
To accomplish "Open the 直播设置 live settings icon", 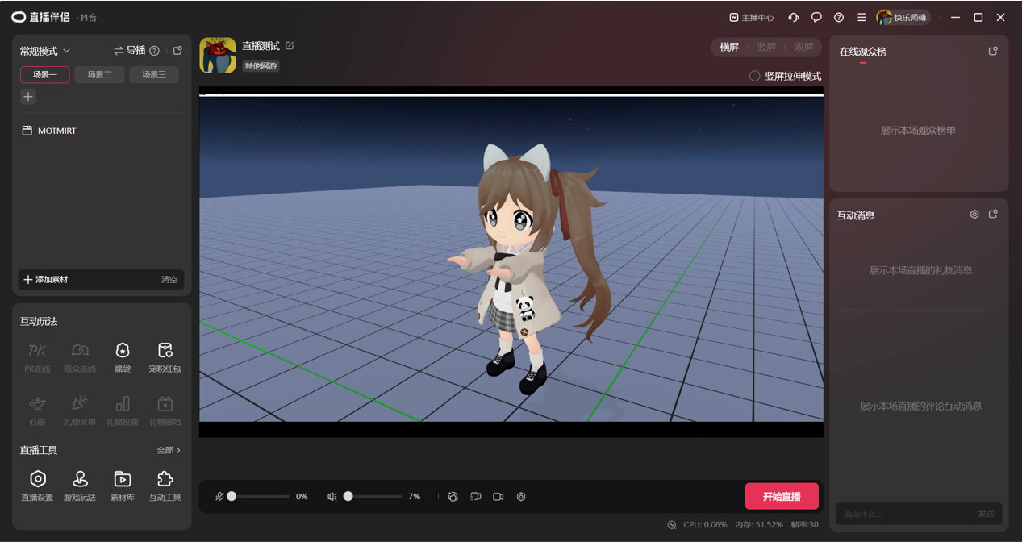I will (37, 486).
